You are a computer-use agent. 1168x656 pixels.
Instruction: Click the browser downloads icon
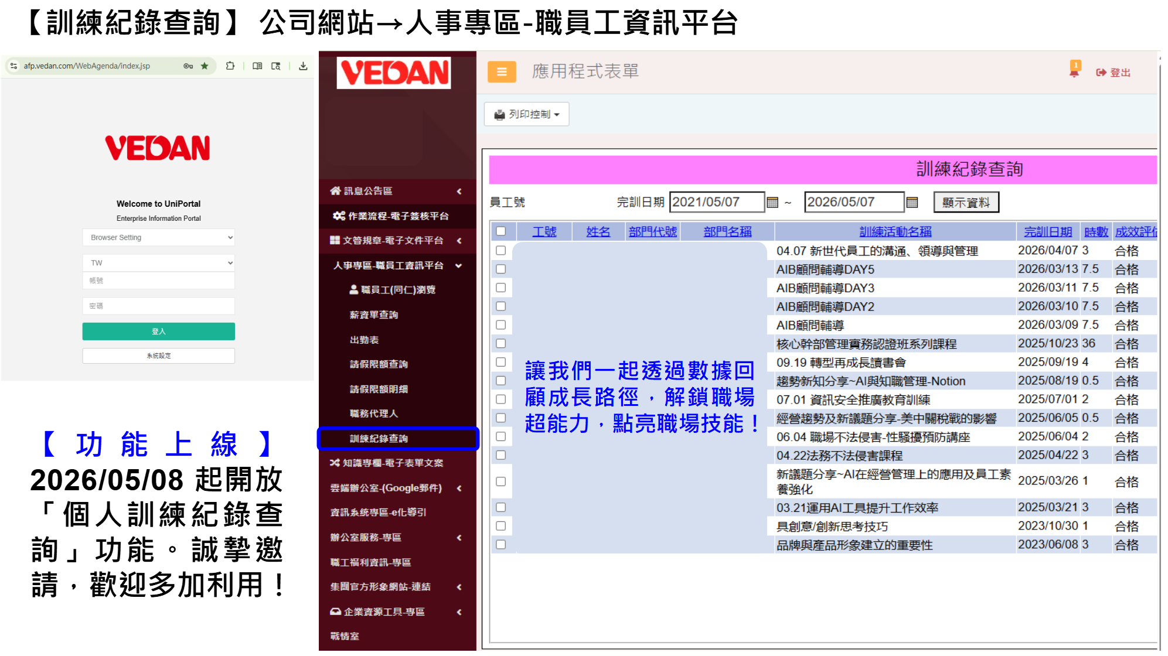coord(303,66)
